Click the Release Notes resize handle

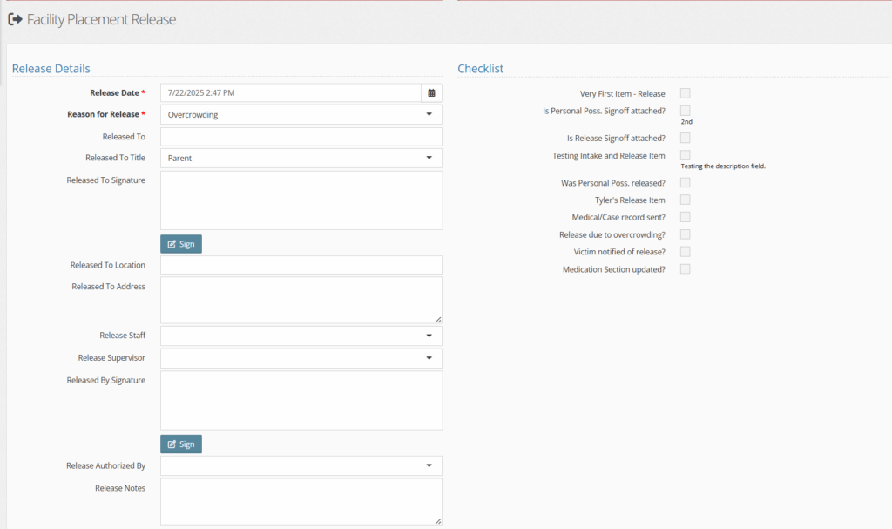click(438, 521)
